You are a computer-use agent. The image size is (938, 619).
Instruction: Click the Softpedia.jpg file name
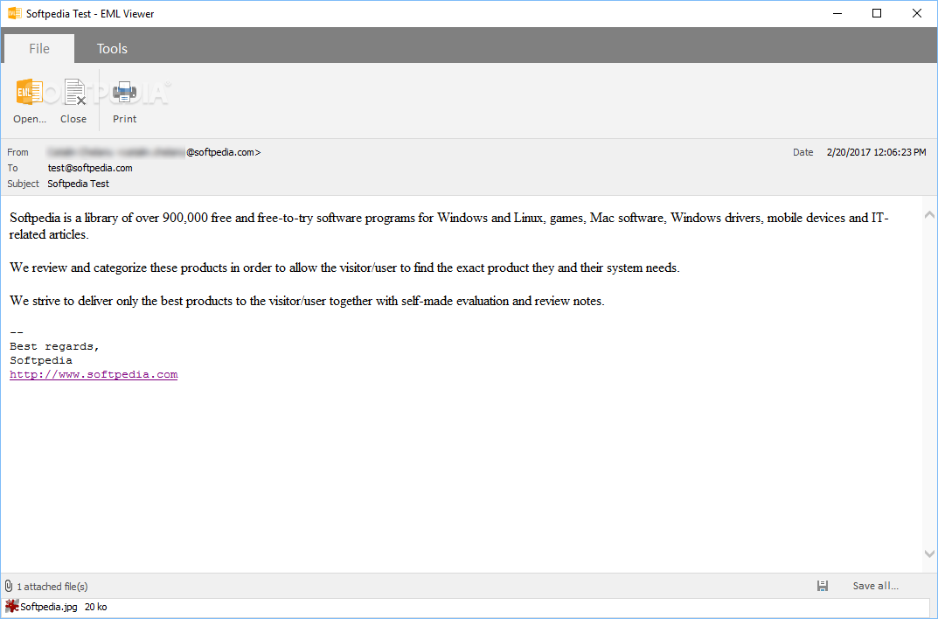coord(49,607)
